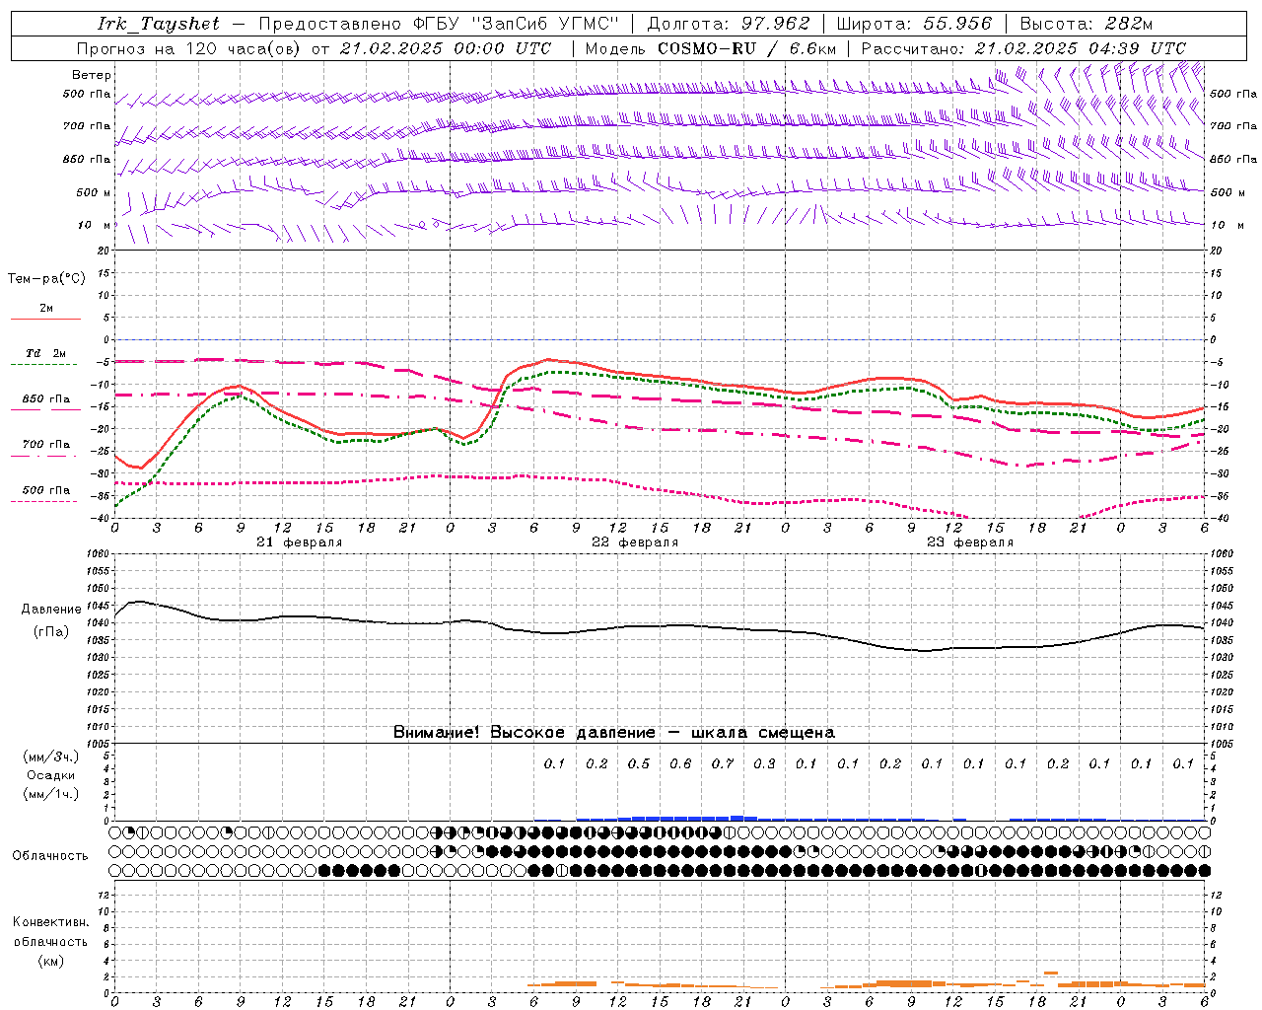
Task: Click the Ветер wind panel label
Action: (92, 75)
